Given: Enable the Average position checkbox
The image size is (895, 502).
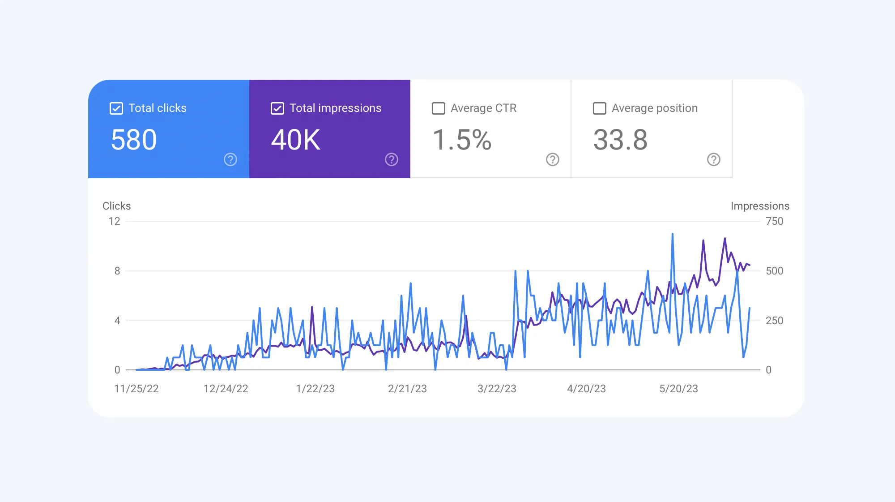Looking at the screenshot, I should coord(599,108).
